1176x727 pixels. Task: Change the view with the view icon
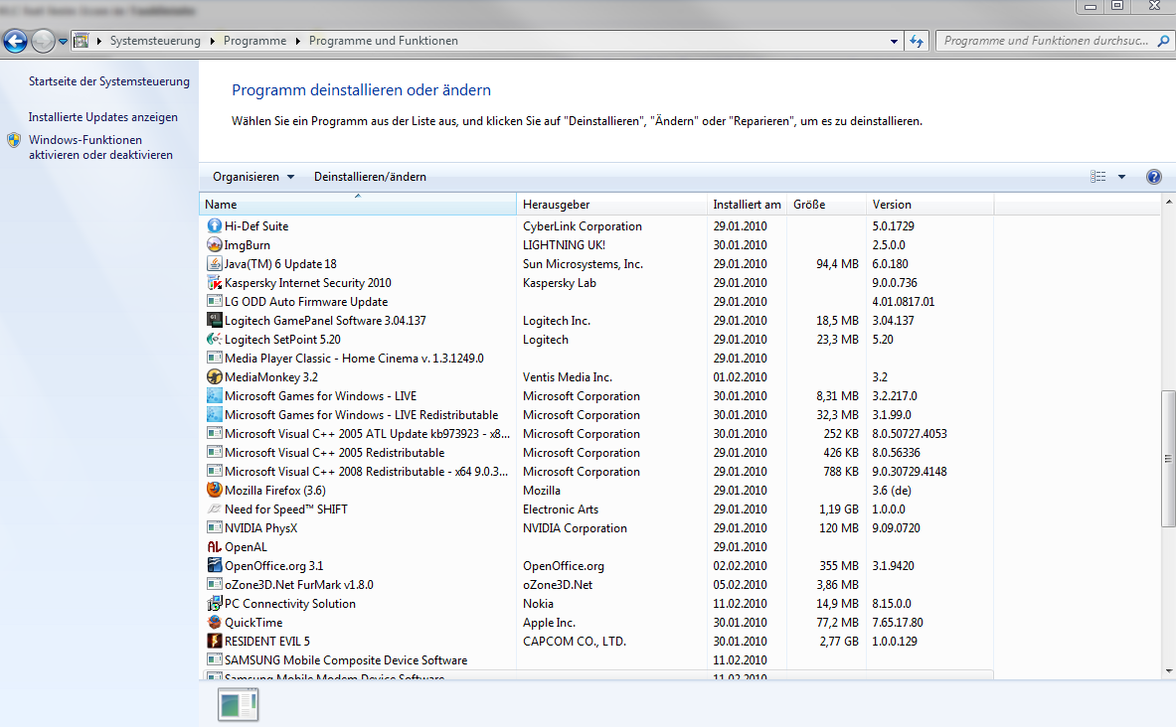[x=1098, y=177]
